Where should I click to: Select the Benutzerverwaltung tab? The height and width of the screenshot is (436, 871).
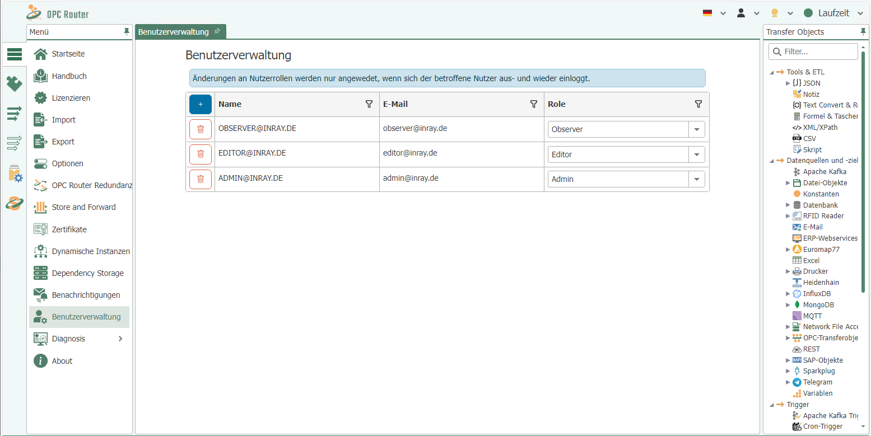(x=174, y=32)
